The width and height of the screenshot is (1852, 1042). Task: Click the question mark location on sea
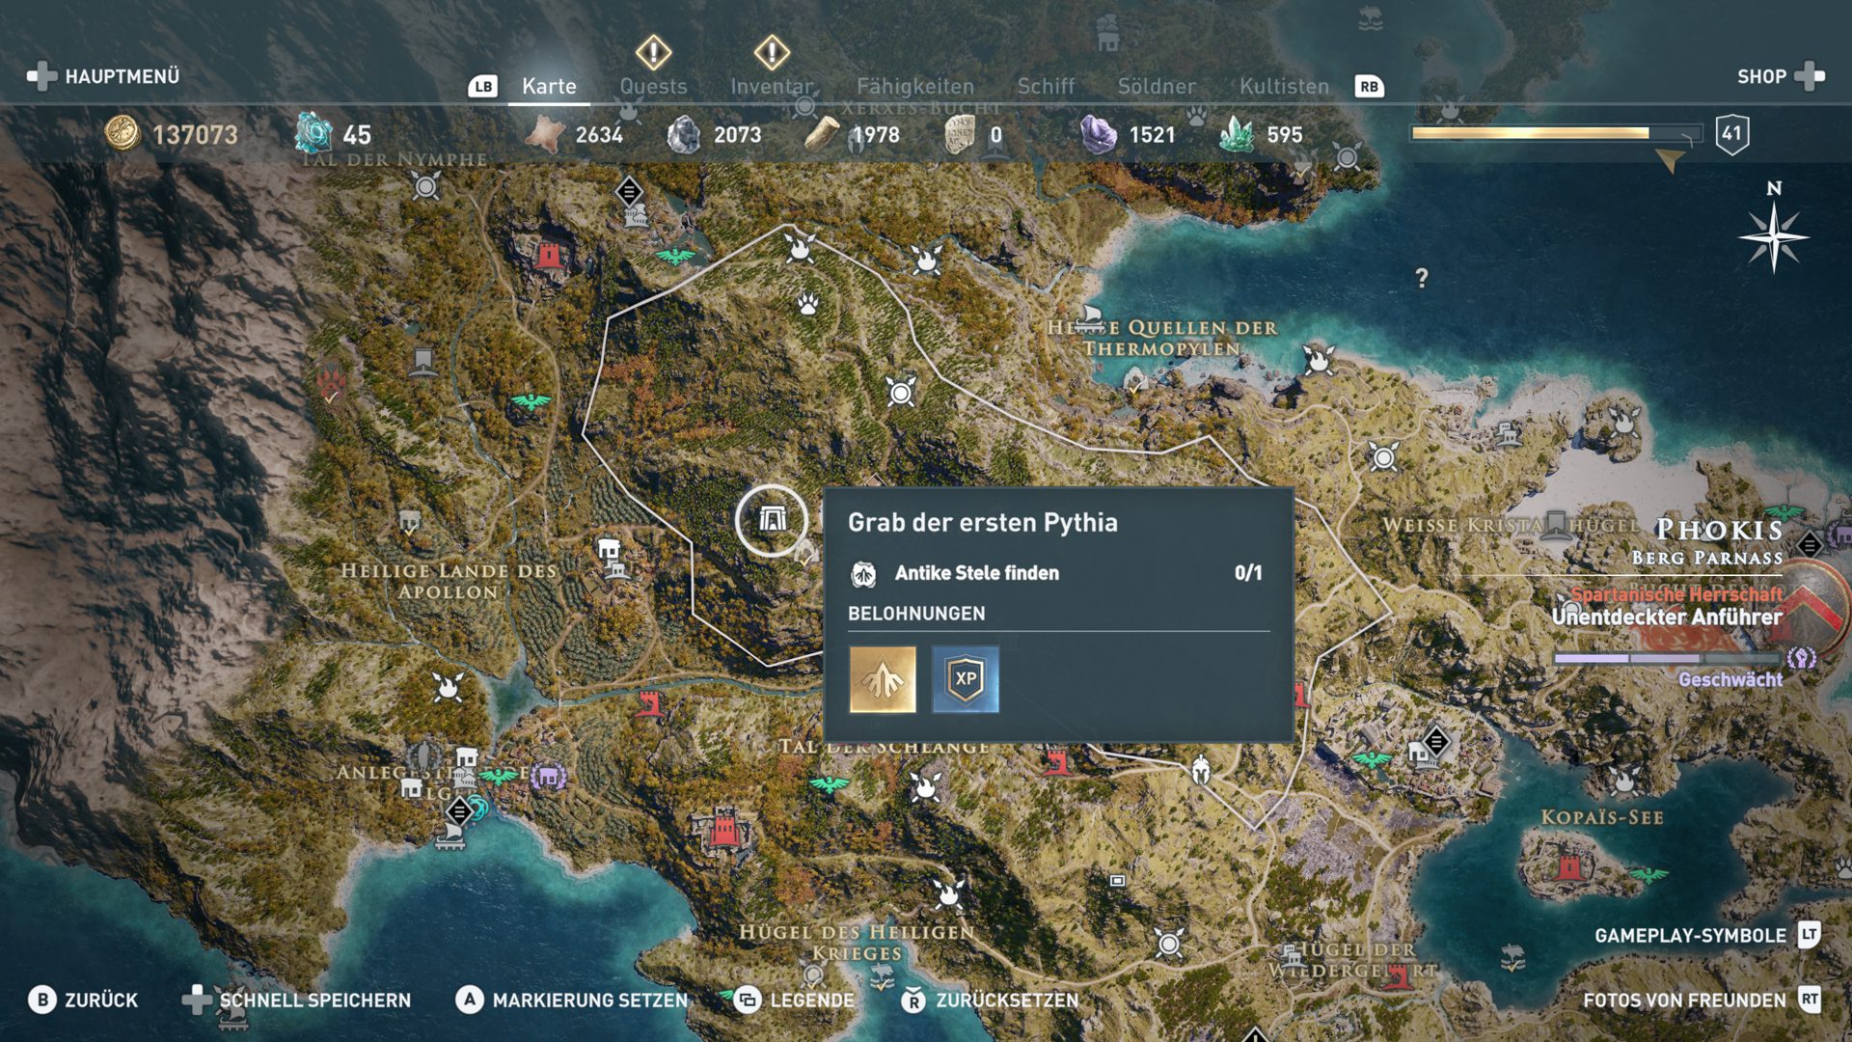click(1422, 278)
